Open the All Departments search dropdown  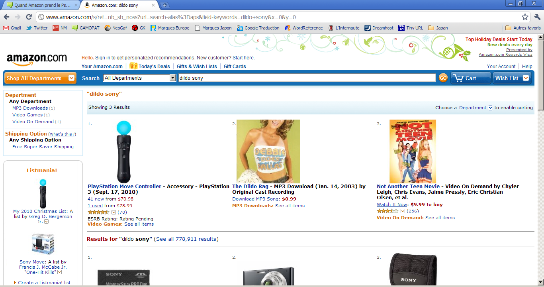[139, 78]
